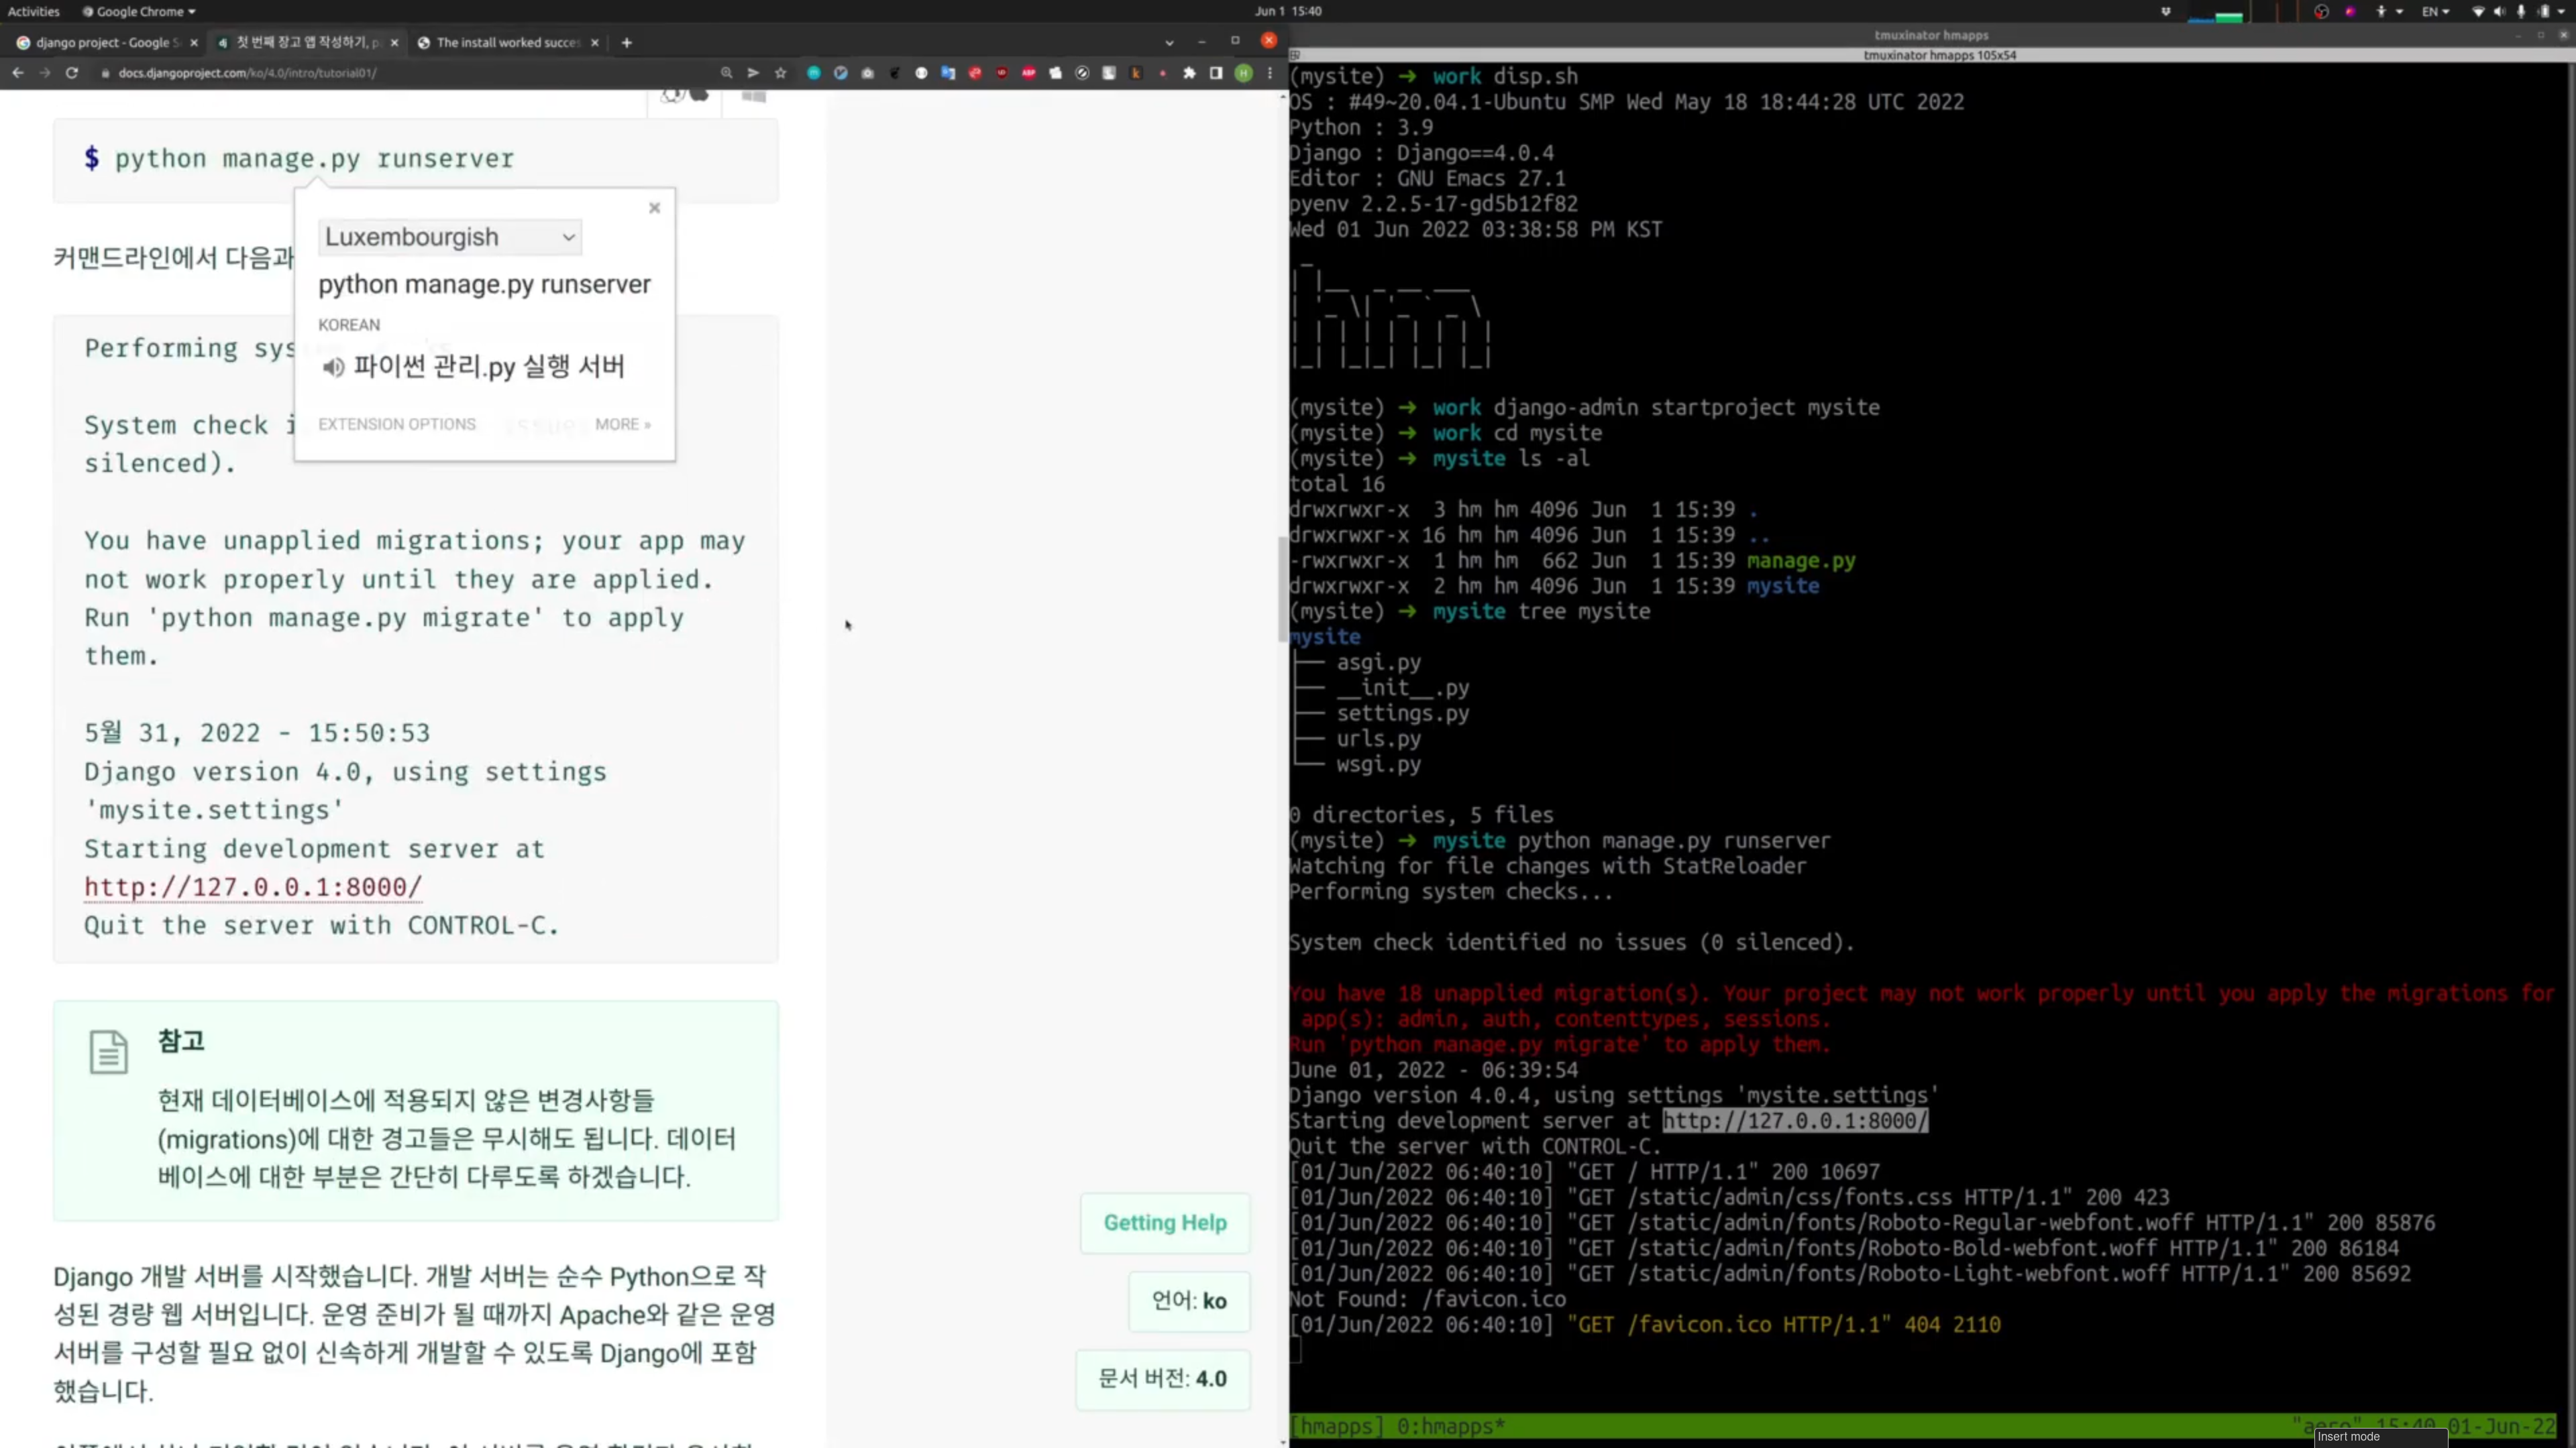Open the Luxembourgish language dropdown
2576x1448 pixels.
point(449,238)
